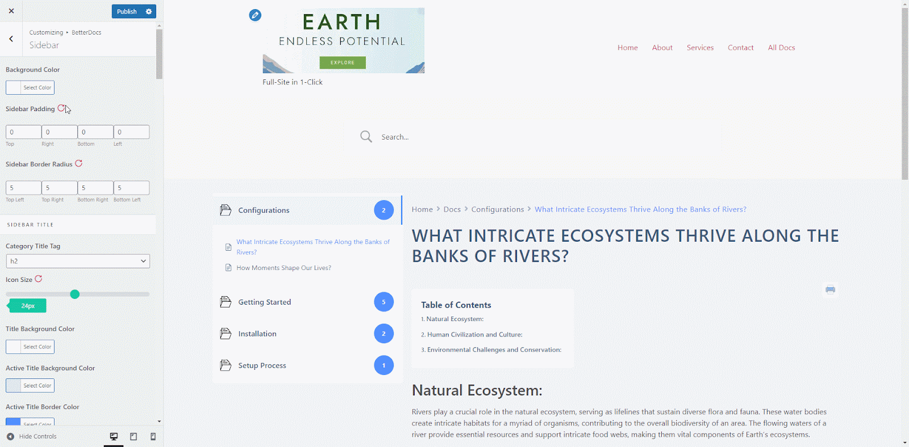
Task: Open the How Moments Shape Our Lives link
Action: click(283, 268)
